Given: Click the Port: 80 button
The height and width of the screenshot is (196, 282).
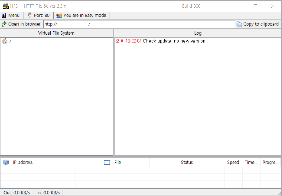Looking at the screenshot, I should click(x=38, y=15).
